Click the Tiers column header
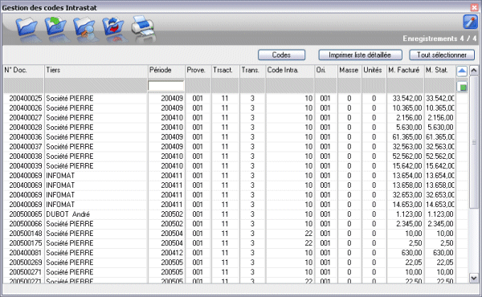Viewport: 482px width, 297px height. click(96, 70)
